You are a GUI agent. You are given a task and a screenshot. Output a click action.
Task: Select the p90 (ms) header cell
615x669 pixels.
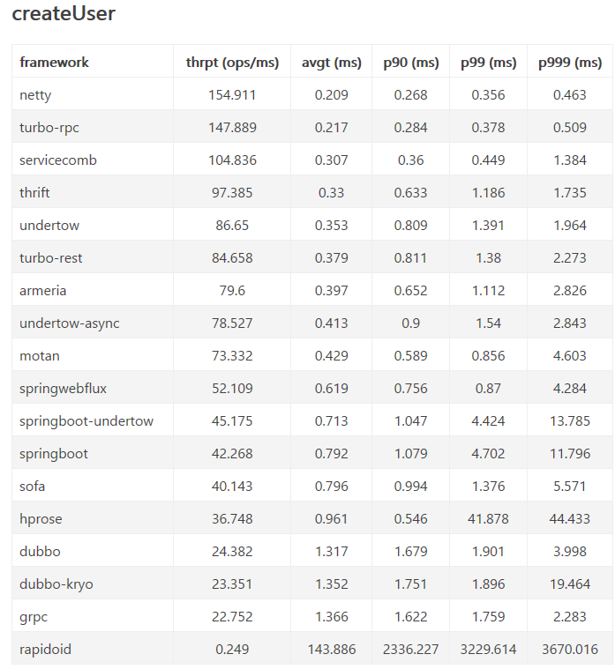pyautogui.click(x=411, y=63)
